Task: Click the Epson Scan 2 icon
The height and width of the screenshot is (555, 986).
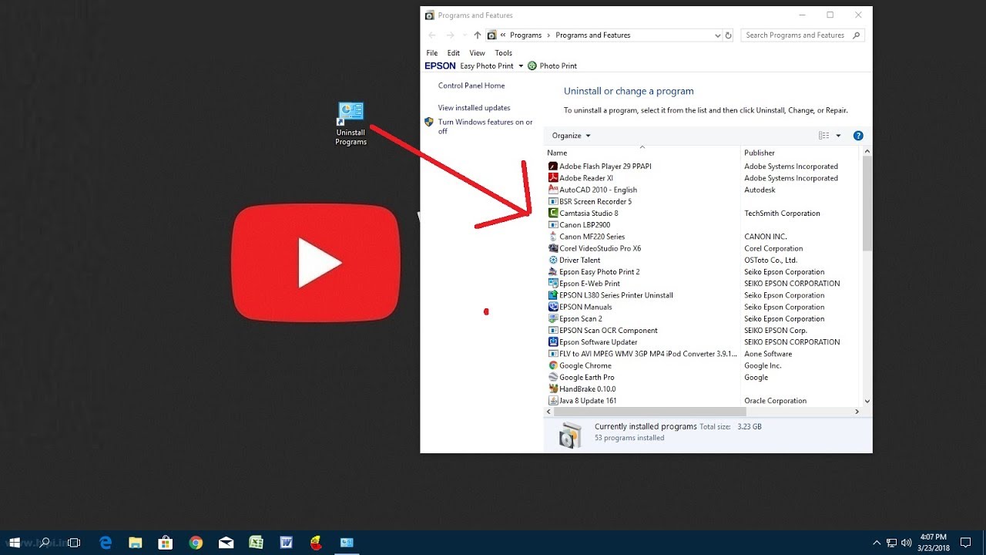Action: point(552,319)
